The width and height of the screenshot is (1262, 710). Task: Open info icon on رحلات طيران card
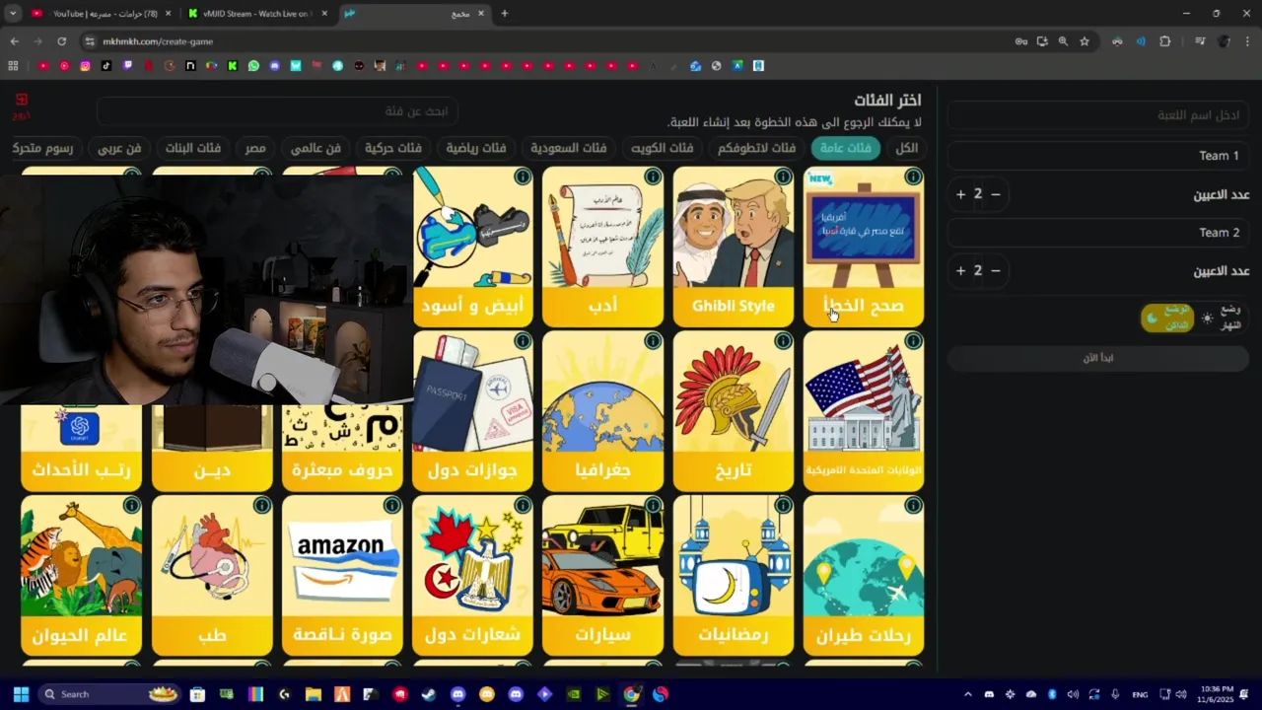click(913, 505)
